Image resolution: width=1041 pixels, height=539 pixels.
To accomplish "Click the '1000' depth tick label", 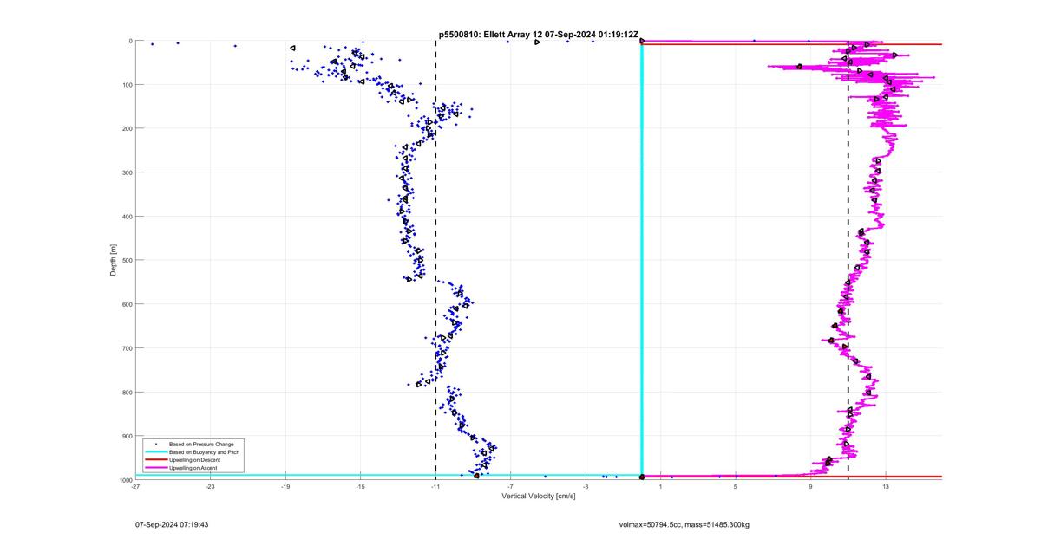I will (x=125, y=480).
